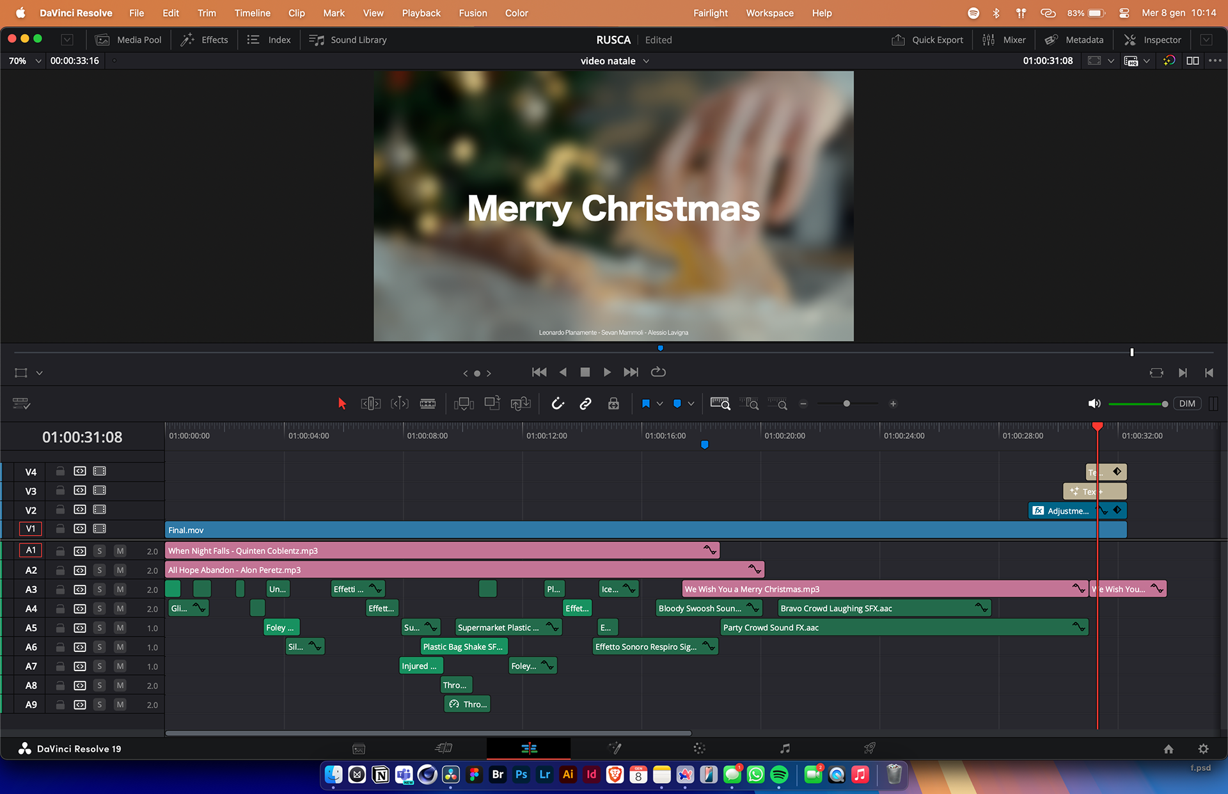Screen dimensions: 1228x794
Task: Toggle the Position Lock icon
Action: pos(613,404)
